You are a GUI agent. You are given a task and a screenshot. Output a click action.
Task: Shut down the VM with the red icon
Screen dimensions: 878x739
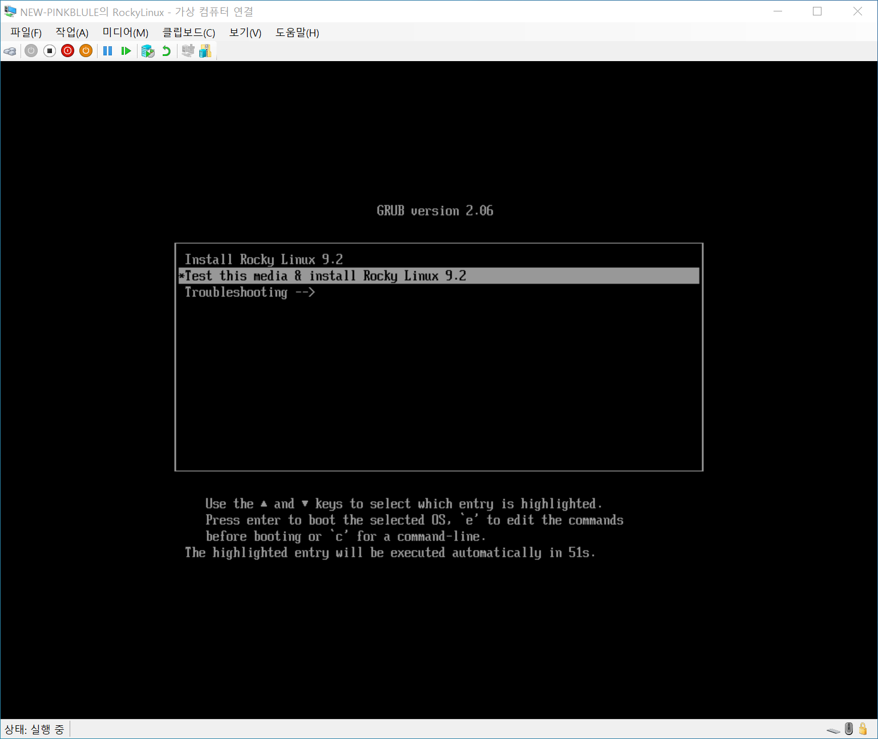point(68,51)
